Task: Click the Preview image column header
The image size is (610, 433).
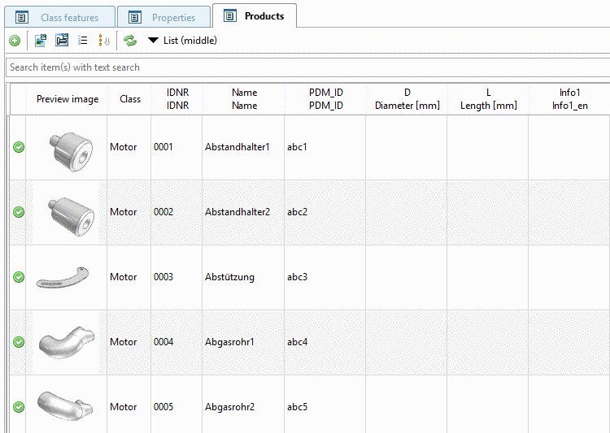Action: tap(68, 99)
